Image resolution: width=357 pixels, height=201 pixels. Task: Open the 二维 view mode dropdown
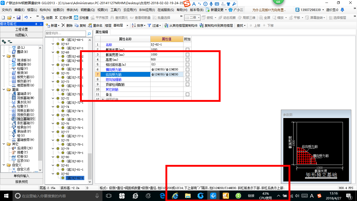[x=199, y=18]
